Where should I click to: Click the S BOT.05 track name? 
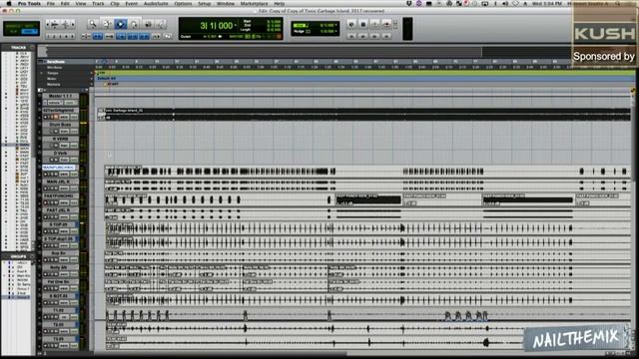59,296
